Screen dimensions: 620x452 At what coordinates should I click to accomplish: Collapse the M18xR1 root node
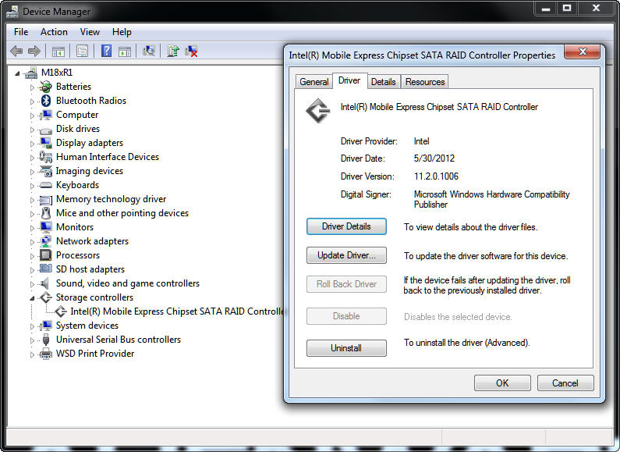[x=17, y=73]
